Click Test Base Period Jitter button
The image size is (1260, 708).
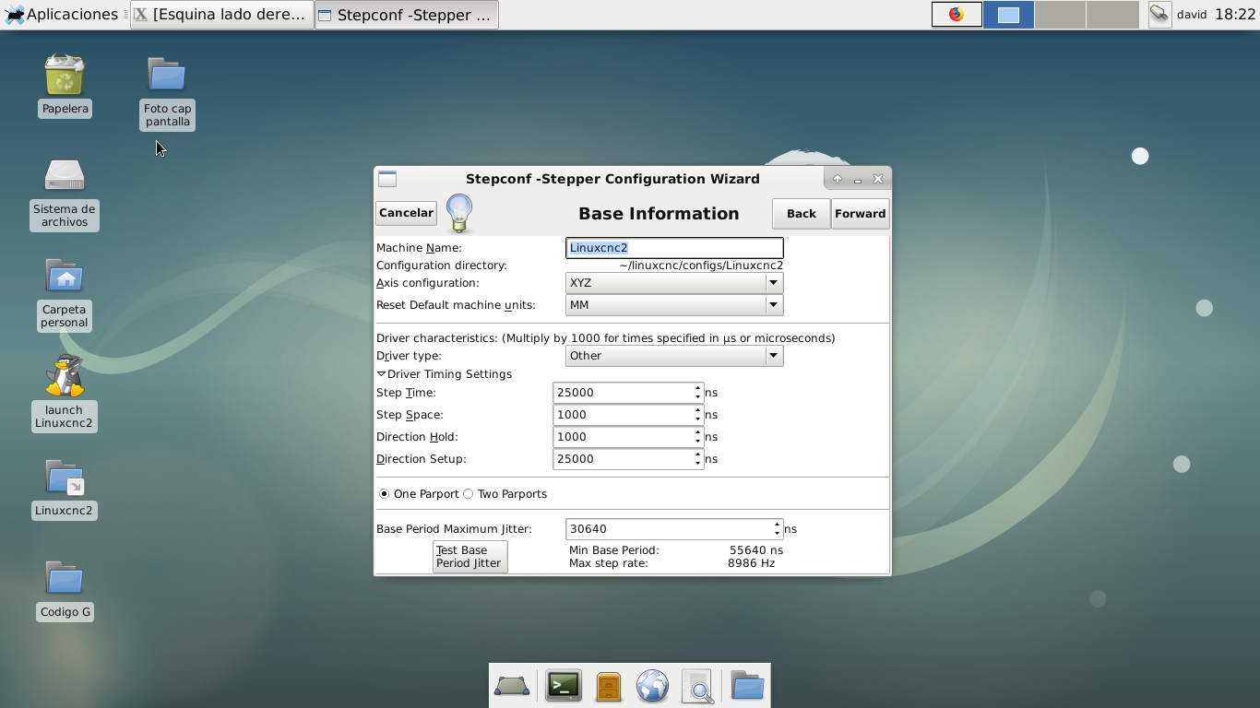pos(470,557)
